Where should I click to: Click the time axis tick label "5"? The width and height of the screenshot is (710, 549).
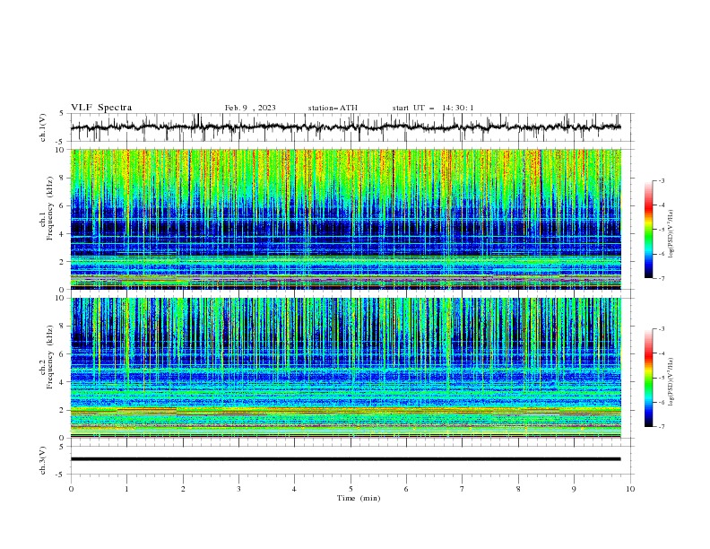[x=351, y=489]
